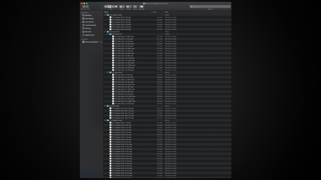
Task: Select the ETZ Kick Tails folder icon
Action: pos(108,106)
